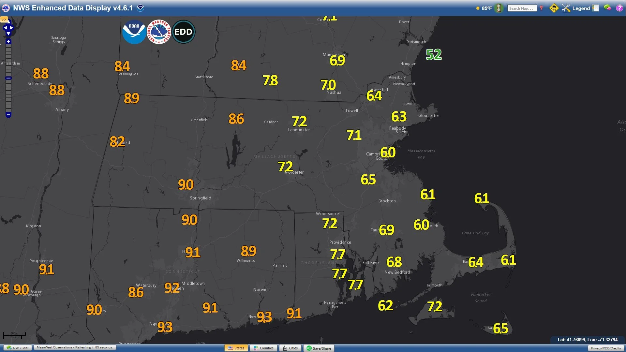Screen dimensions: 626x352
Task: Open the NWS Chat tab
Action: (18, 348)
